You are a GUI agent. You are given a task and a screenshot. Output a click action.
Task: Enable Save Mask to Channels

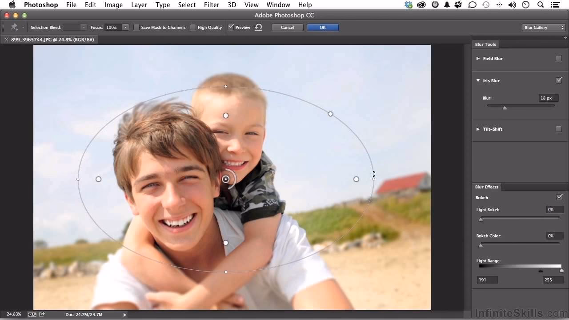pyautogui.click(x=136, y=27)
